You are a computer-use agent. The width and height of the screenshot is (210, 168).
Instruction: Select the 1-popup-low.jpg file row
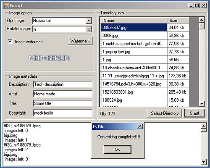coord(145,52)
